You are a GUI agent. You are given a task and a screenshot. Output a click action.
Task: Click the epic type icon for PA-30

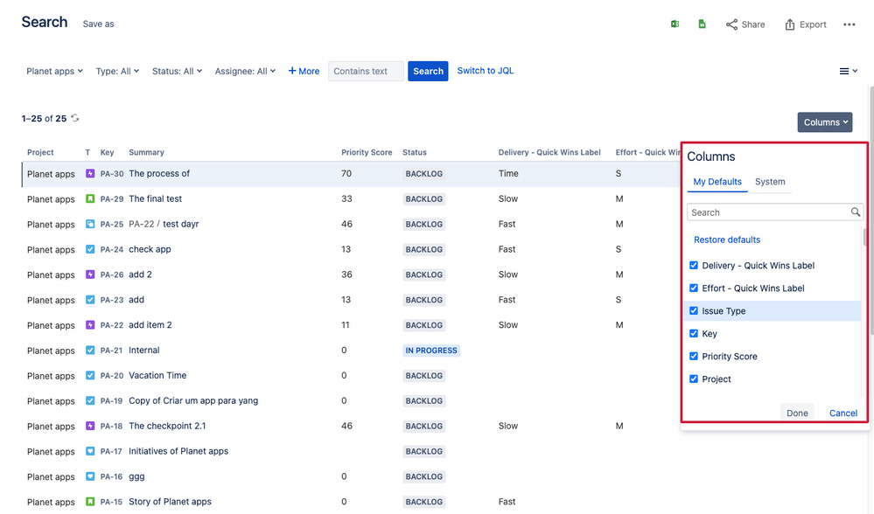pyautogui.click(x=90, y=174)
